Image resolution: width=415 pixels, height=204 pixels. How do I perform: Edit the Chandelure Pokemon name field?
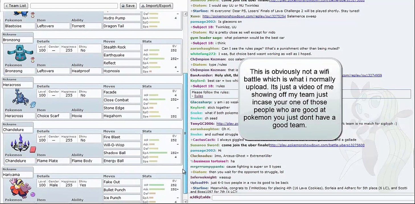(x=20, y=161)
